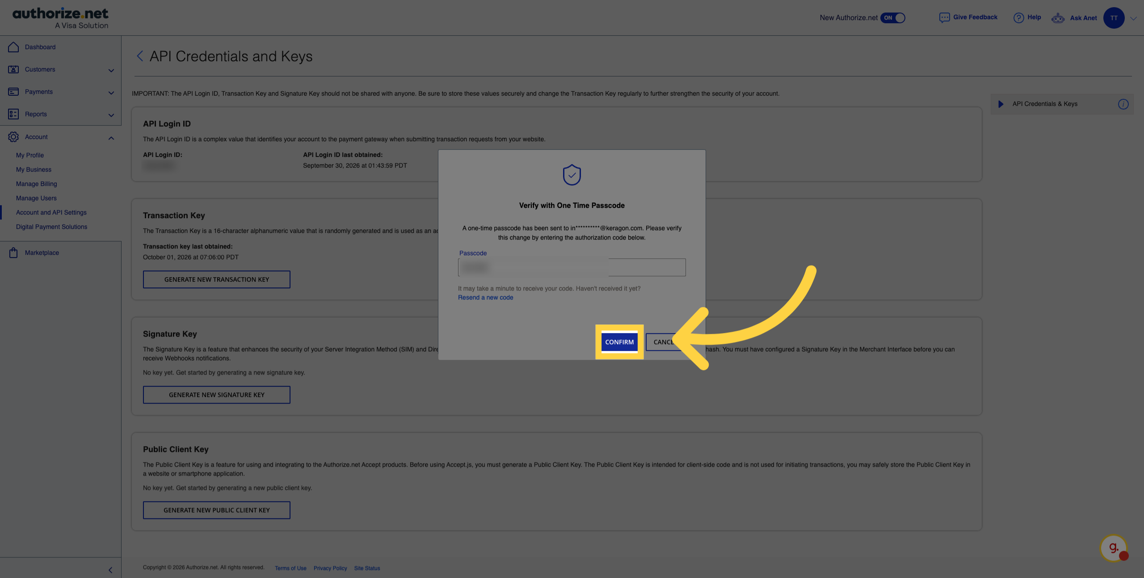Open My Business in the sidebar
Viewport: 1144px width, 578px height.
34,169
